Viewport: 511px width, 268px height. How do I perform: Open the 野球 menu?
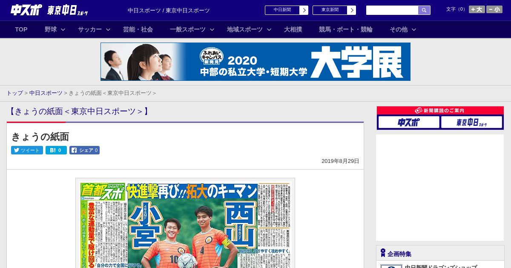click(51, 29)
